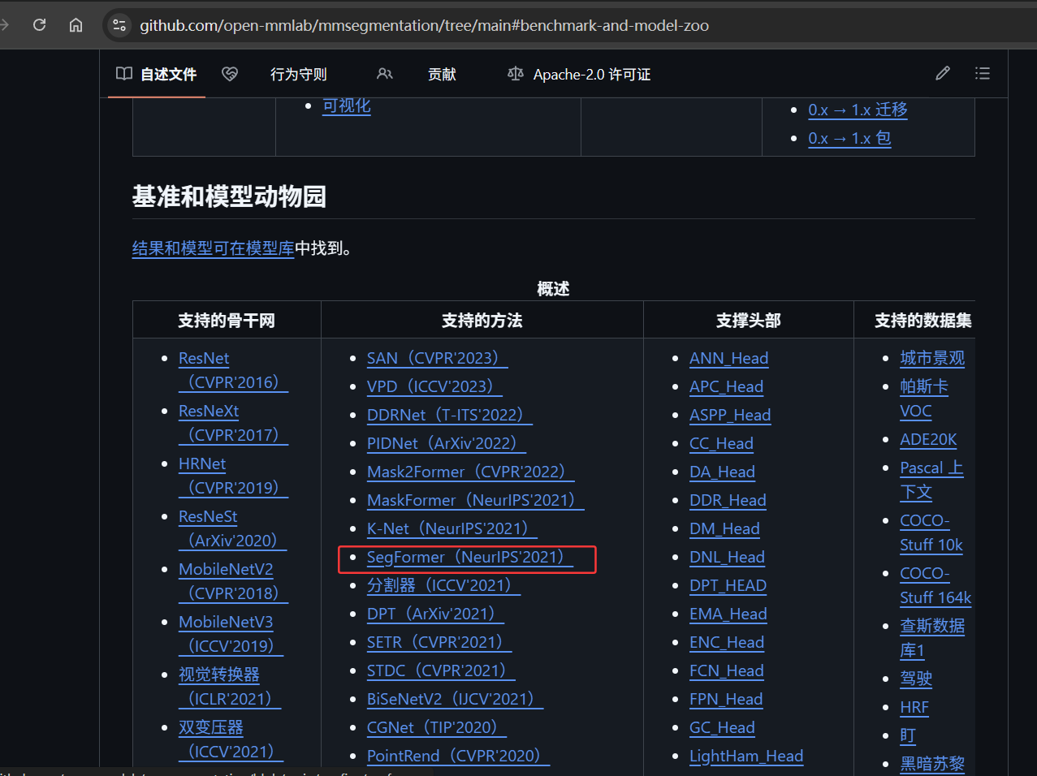Click the browser home icon
1037x776 pixels.
(76, 24)
